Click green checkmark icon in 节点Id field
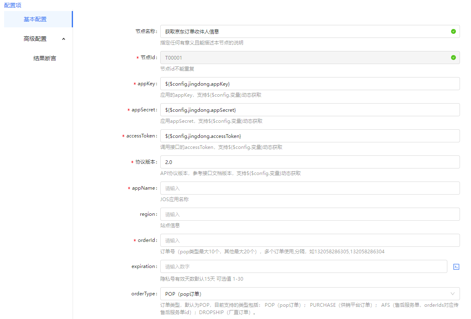Screen dimensions: 471x319 click(x=453, y=58)
